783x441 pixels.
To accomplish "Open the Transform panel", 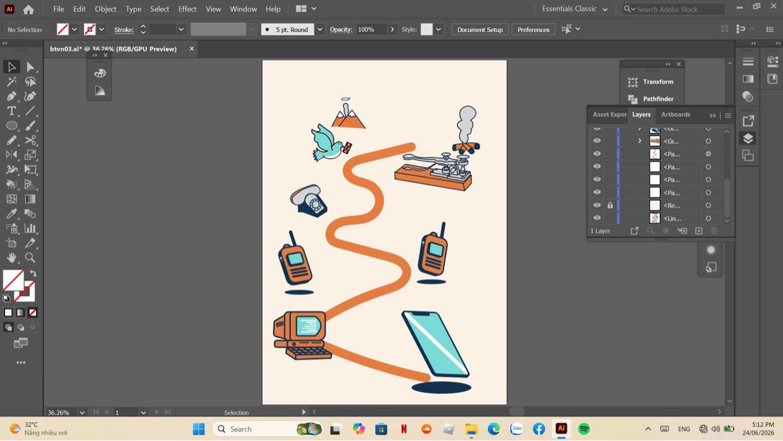I will pyautogui.click(x=651, y=82).
